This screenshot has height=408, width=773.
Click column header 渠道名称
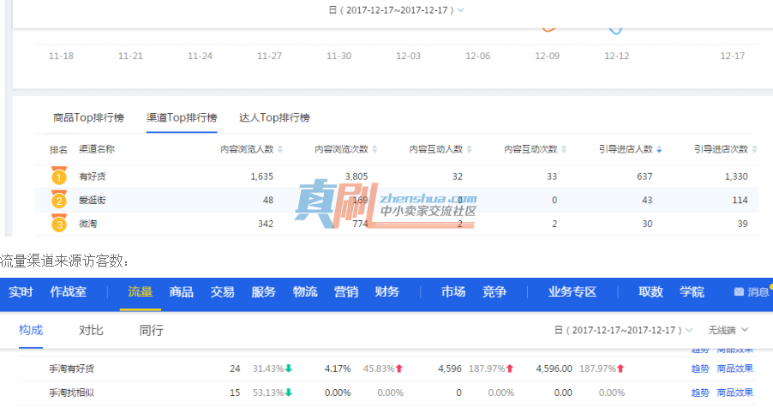click(x=97, y=149)
